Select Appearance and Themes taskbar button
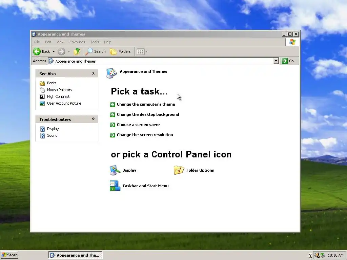Screen dimensions: 347x260 coord(75,255)
